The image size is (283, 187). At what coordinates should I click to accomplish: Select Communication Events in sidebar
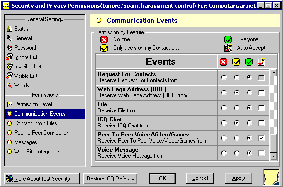(45, 114)
